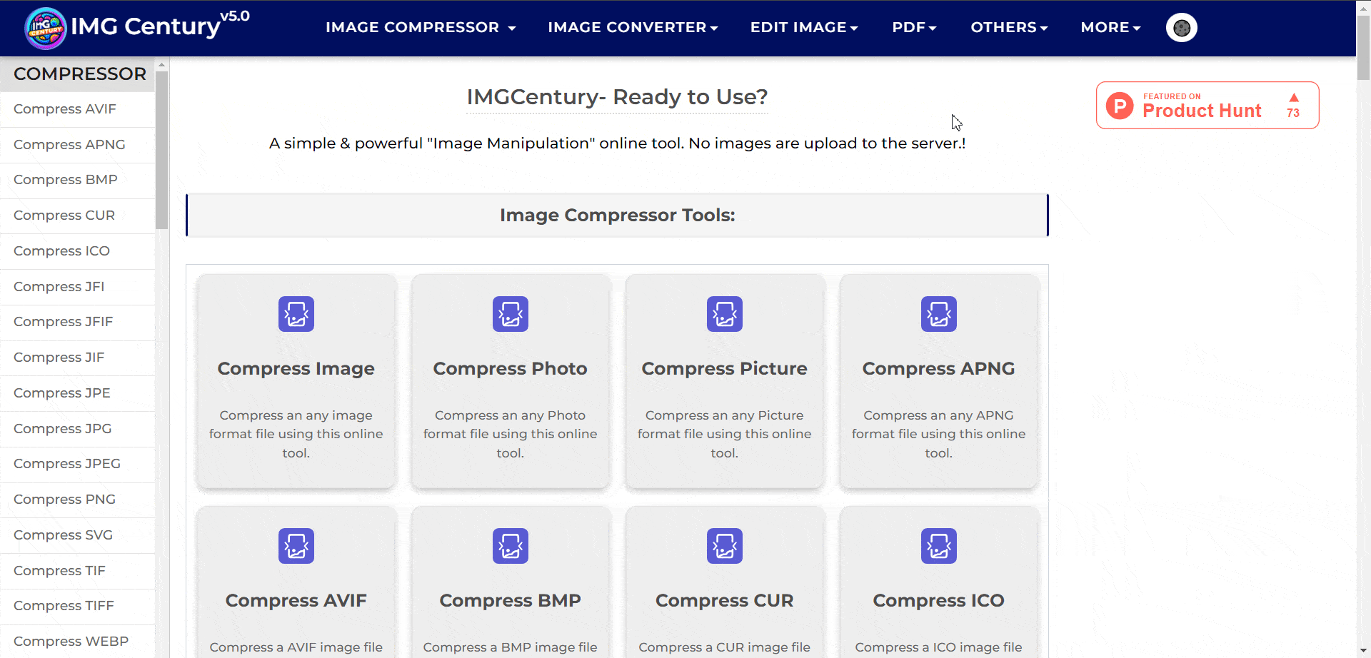Click the sidebar scrollbar up arrow
Viewport: 1371px width, 658px height.
point(162,65)
